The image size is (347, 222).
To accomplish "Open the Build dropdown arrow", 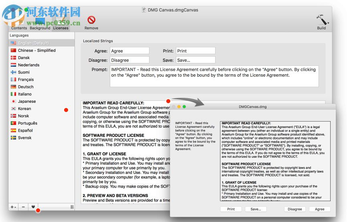I will point(329,23).
